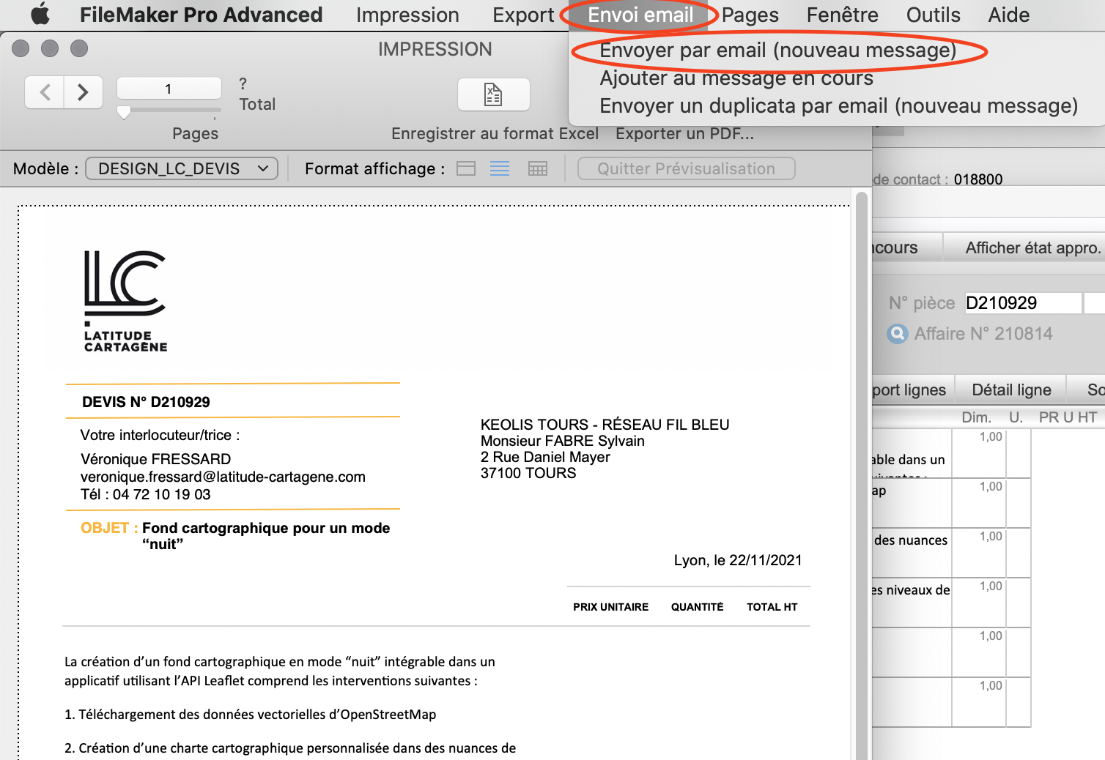Click the Excel save document icon
The width and height of the screenshot is (1105, 760).
click(x=493, y=94)
